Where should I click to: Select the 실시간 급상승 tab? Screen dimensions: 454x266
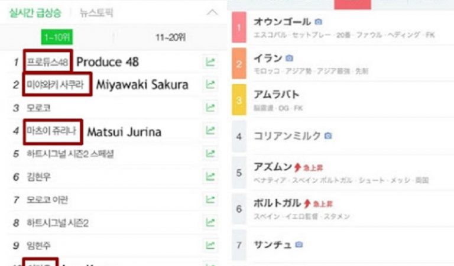35,13
